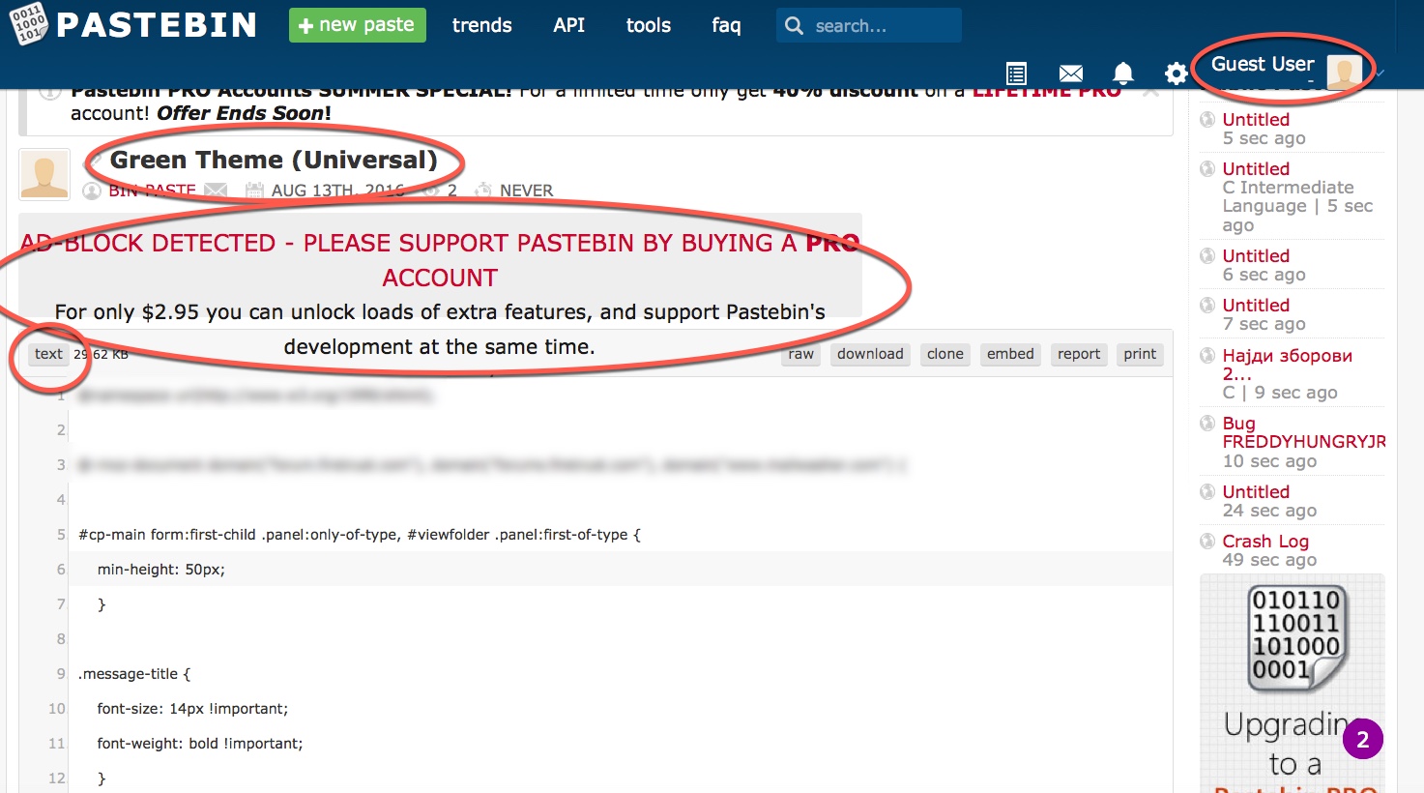The image size is (1424, 793).
Task: Open the Untitled paste from 7 sec ago
Action: 1256,306
